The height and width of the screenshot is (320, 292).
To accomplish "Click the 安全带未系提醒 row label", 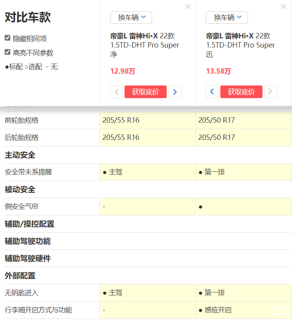I will tap(28, 172).
